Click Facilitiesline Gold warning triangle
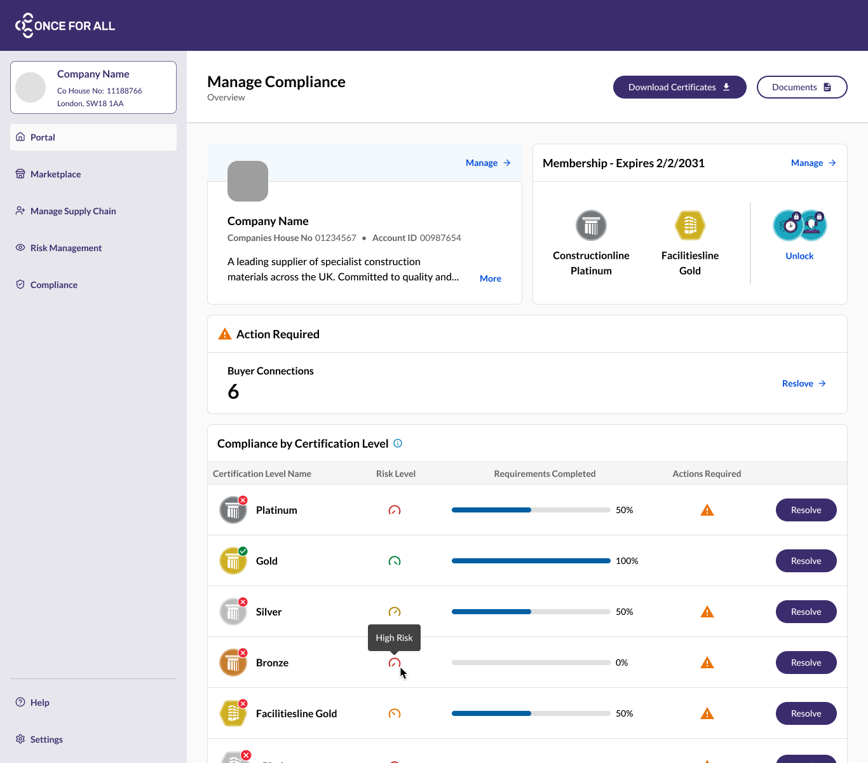This screenshot has height=763, width=868. [707, 713]
